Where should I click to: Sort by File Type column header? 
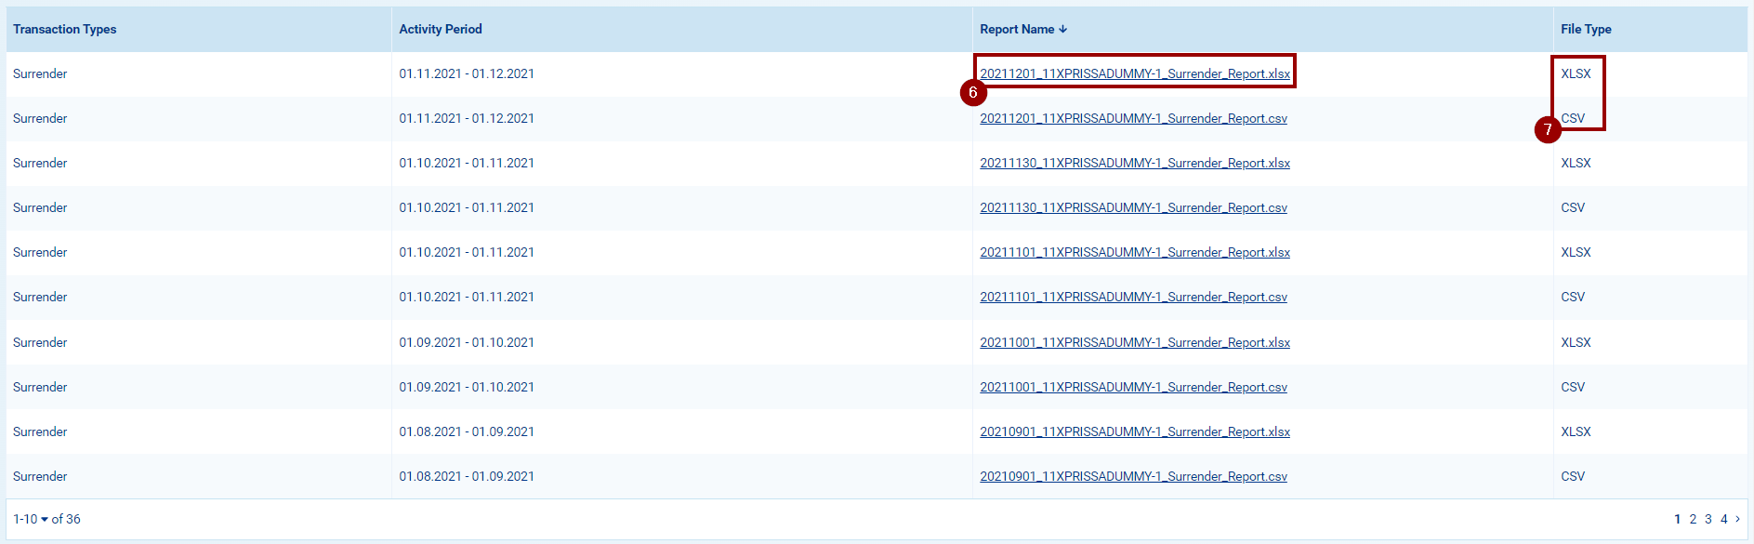tap(1585, 30)
